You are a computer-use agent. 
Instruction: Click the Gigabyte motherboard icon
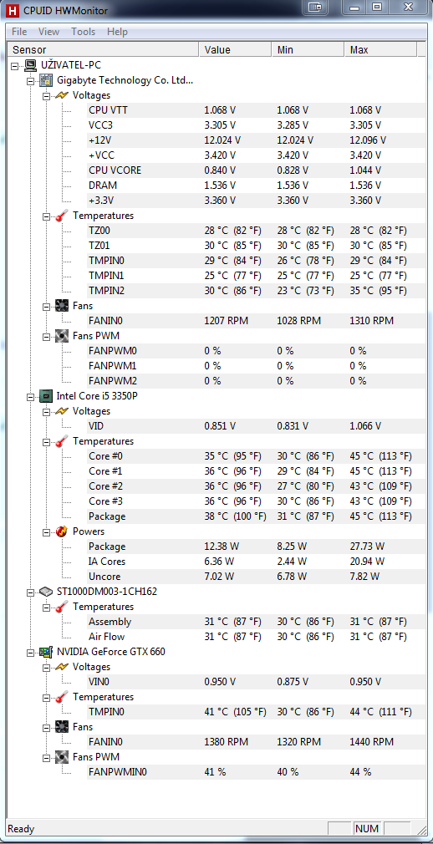pos(46,80)
